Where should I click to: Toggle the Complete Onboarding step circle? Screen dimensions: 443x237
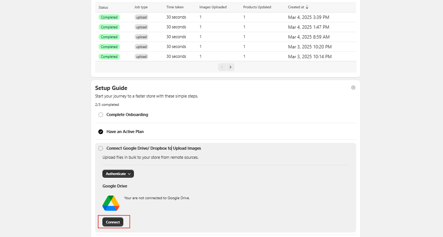[101, 115]
